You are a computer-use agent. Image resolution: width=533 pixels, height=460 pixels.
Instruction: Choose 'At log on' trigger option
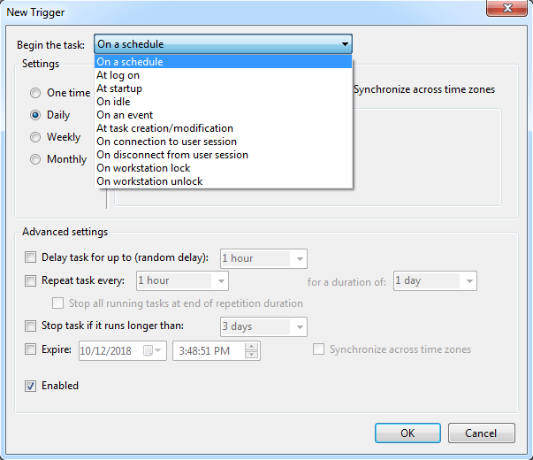pyautogui.click(x=223, y=75)
